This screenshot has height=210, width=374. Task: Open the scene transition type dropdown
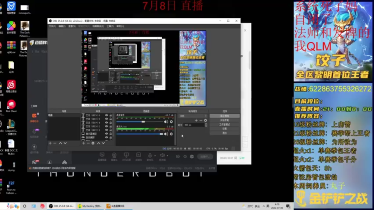[x=193, y=116]
